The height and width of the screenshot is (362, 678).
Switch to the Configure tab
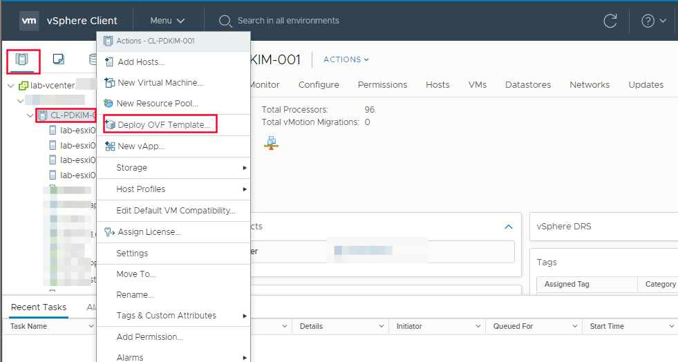[319, 85]
